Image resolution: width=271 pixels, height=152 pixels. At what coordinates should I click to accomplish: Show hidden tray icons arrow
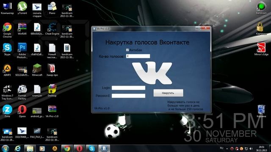pyautogui.click(x=227, y=149)
